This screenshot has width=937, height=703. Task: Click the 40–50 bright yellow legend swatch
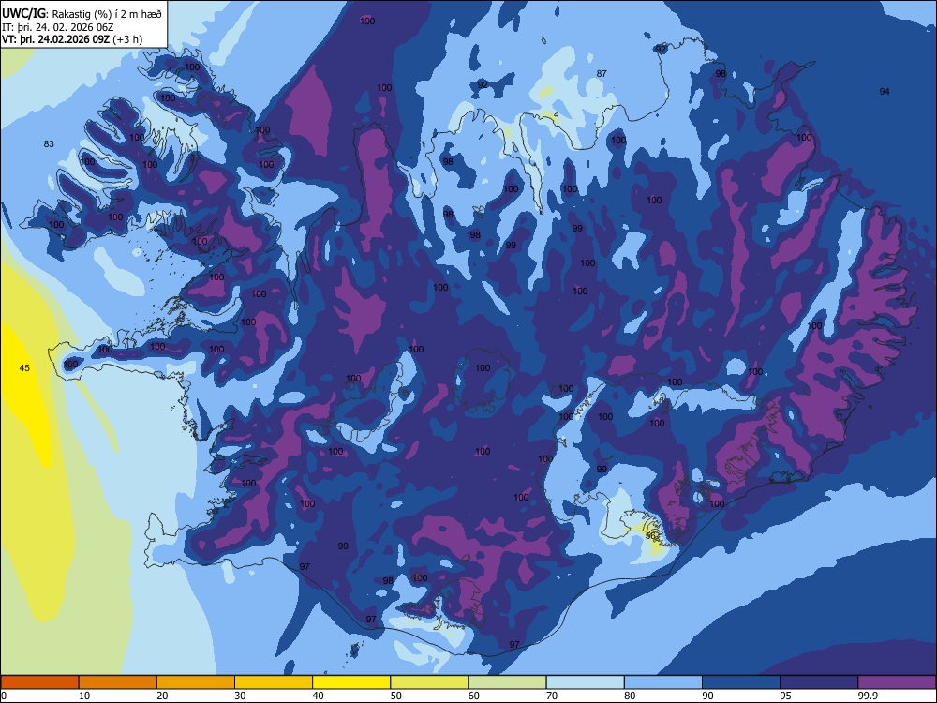(351, 682)
